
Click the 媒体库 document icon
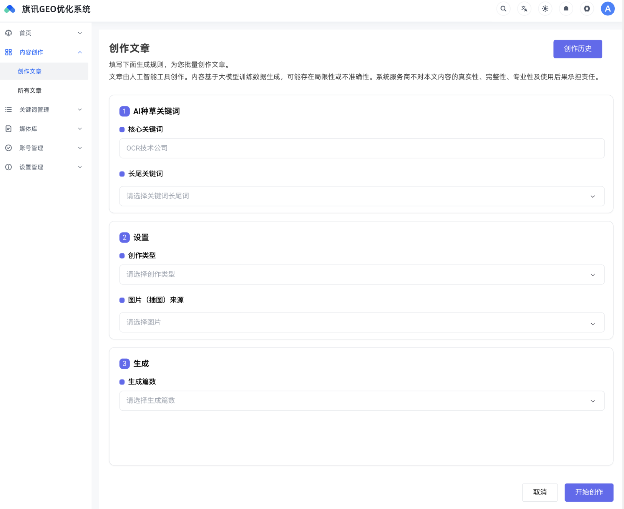pyautogui.click(x=8, y=129)
